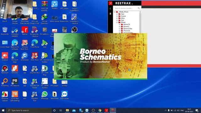
Task: Open Ultimate Multi Tool shortcut
Action: 25,45
